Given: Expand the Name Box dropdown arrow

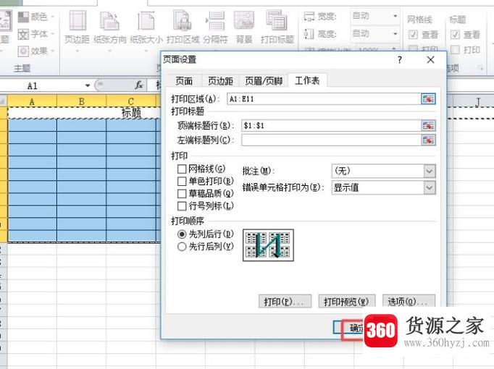Looking at the screenshot, I should [88, 85].
